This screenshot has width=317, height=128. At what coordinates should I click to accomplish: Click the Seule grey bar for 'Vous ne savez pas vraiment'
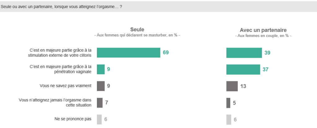coord(101,86)
